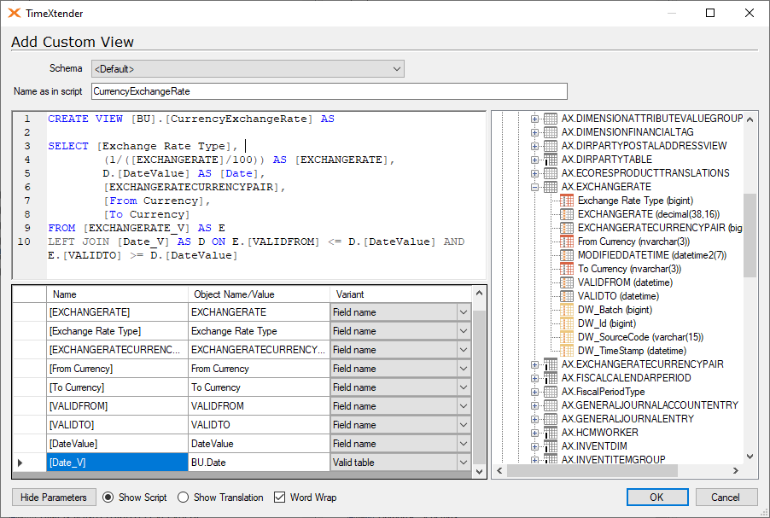Image resolution: width=770 pixels, height=518 pixels.
Task: Open Variant dropdown for [To Currency] row
Action: [463, 387]
